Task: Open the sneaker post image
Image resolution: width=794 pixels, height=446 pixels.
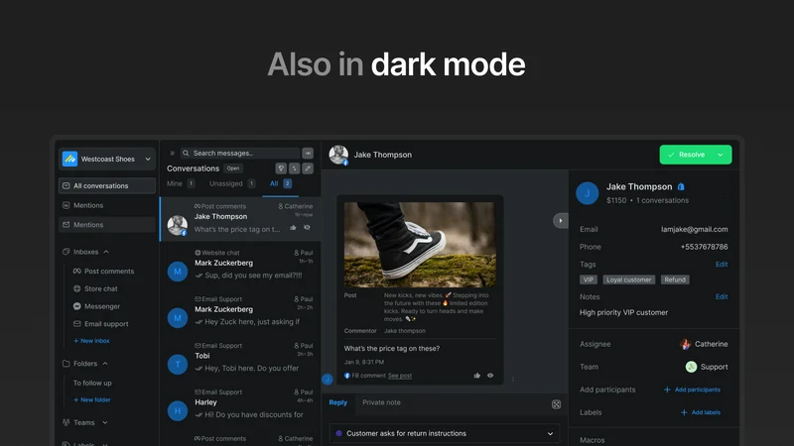Action: [420, 245]
